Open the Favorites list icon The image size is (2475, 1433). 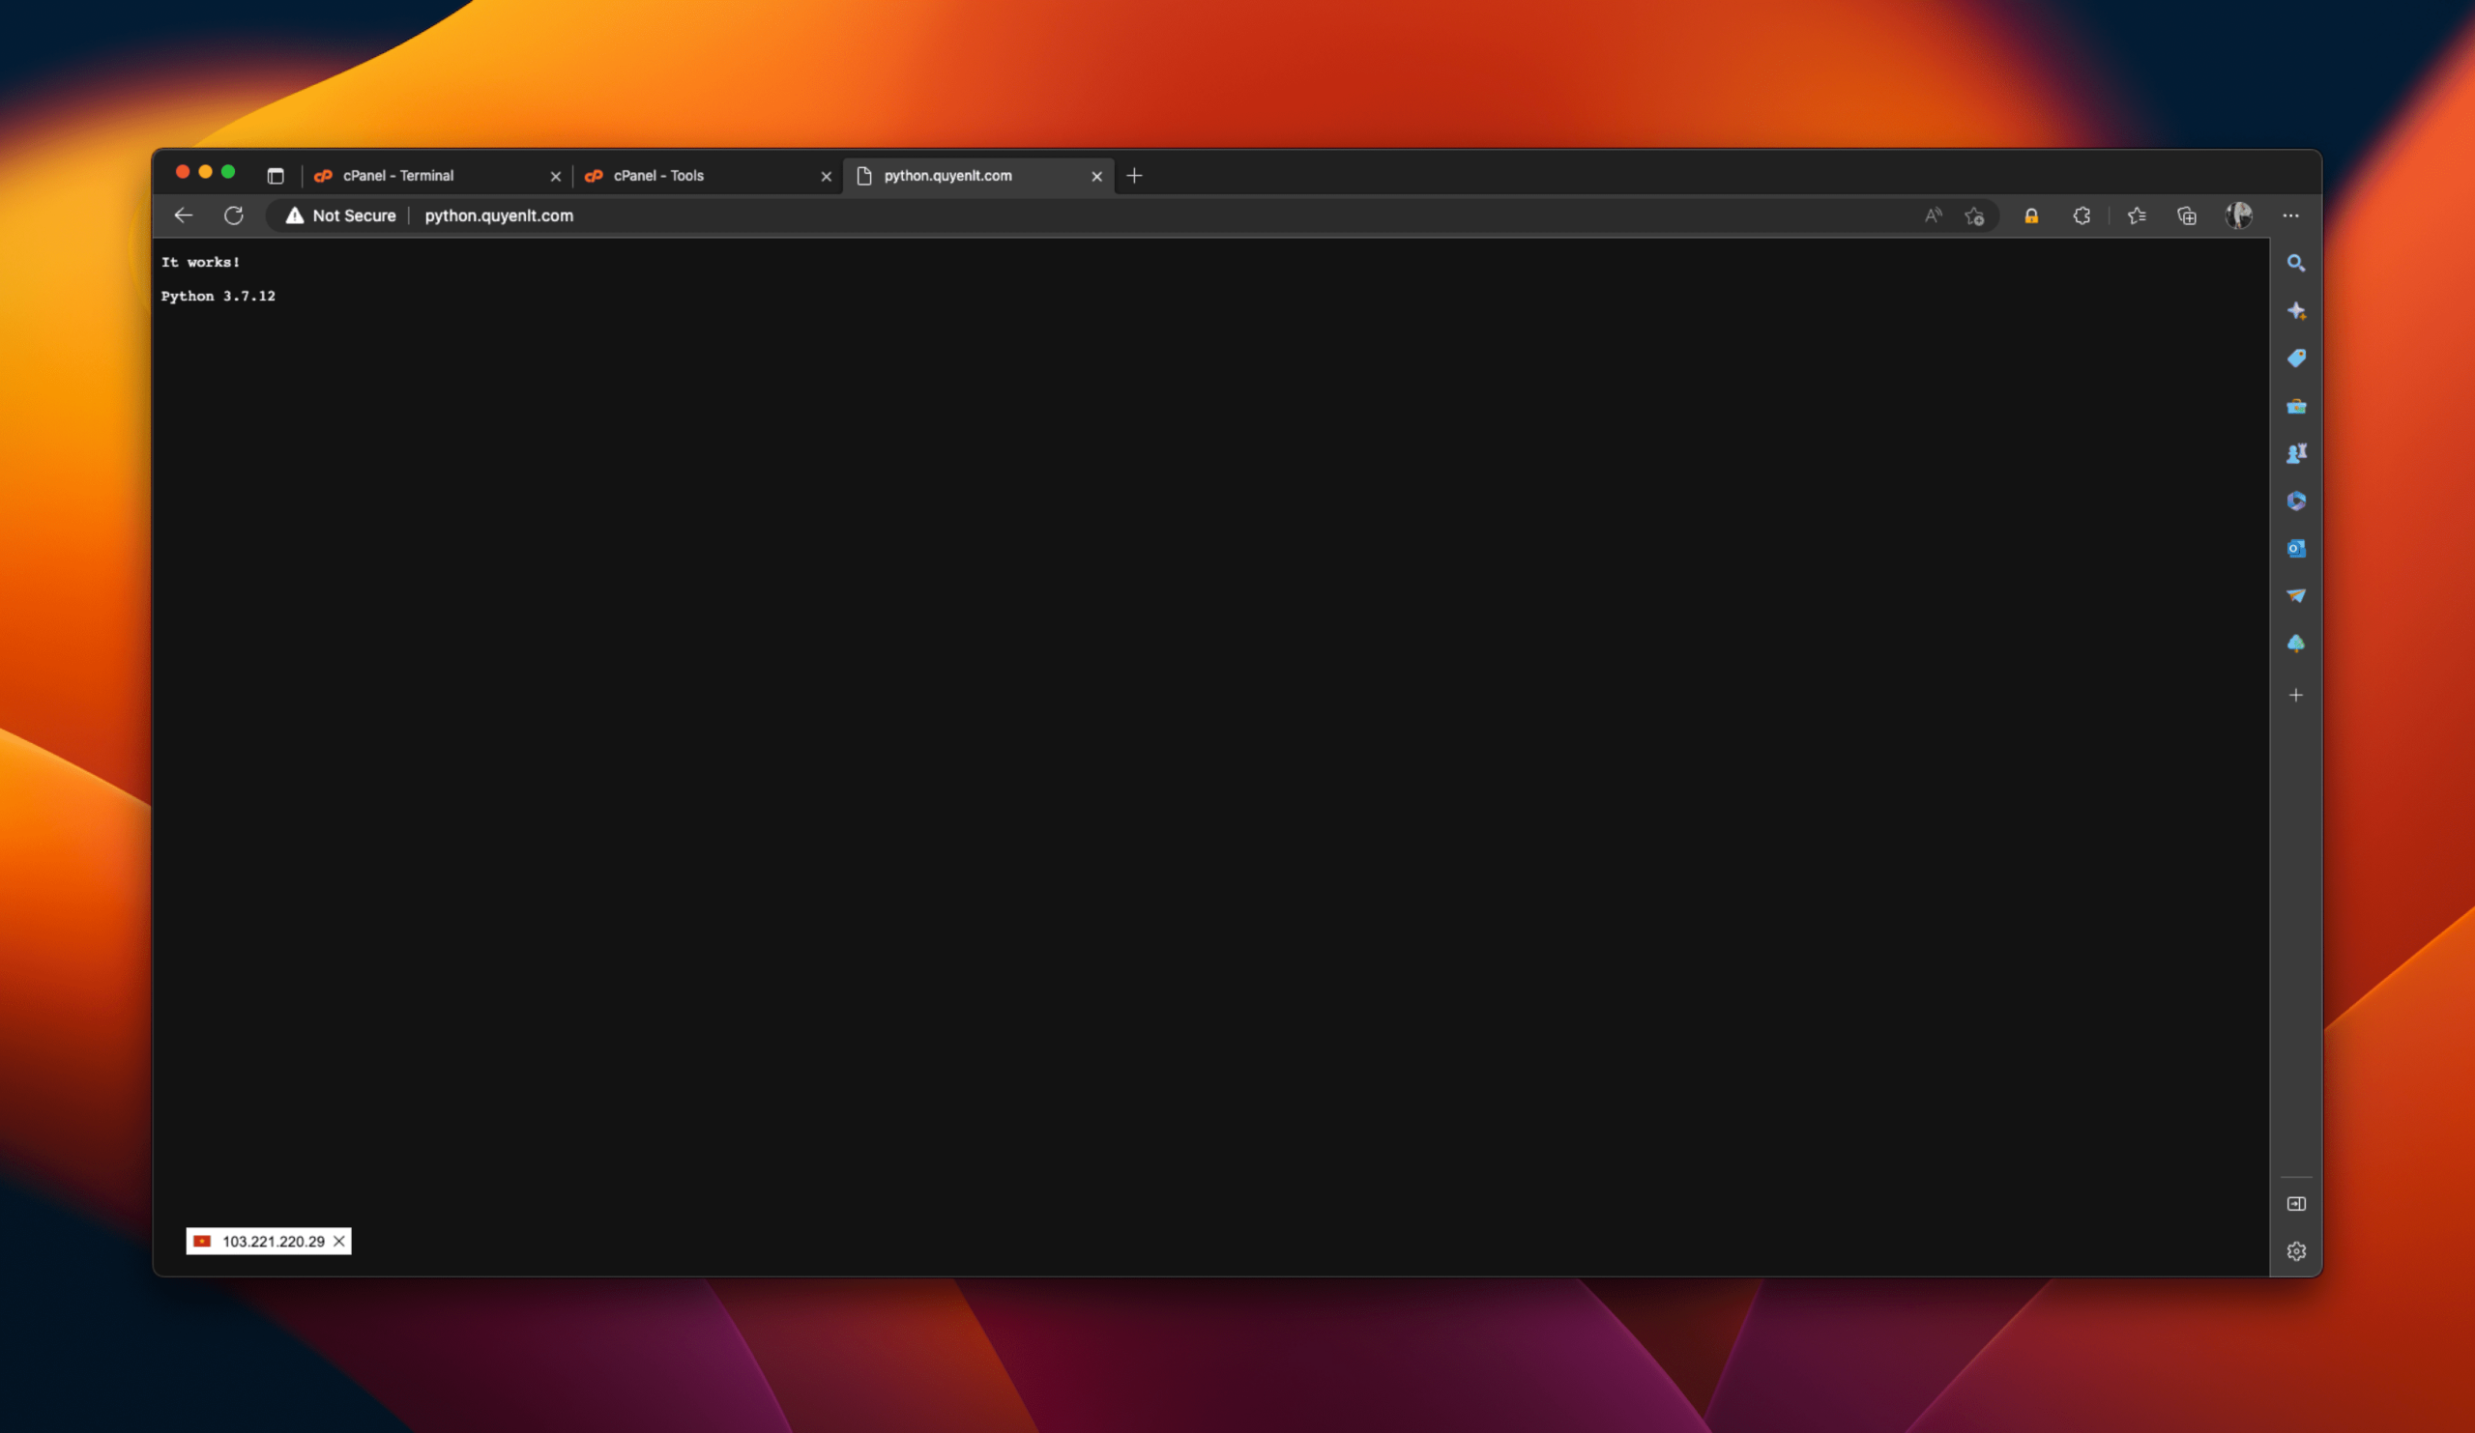tap(2138, 215)
